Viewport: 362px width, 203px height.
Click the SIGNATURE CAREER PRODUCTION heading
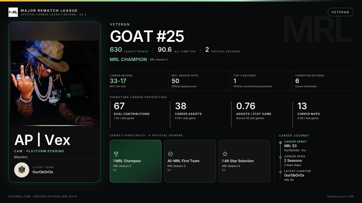point(138,97)
